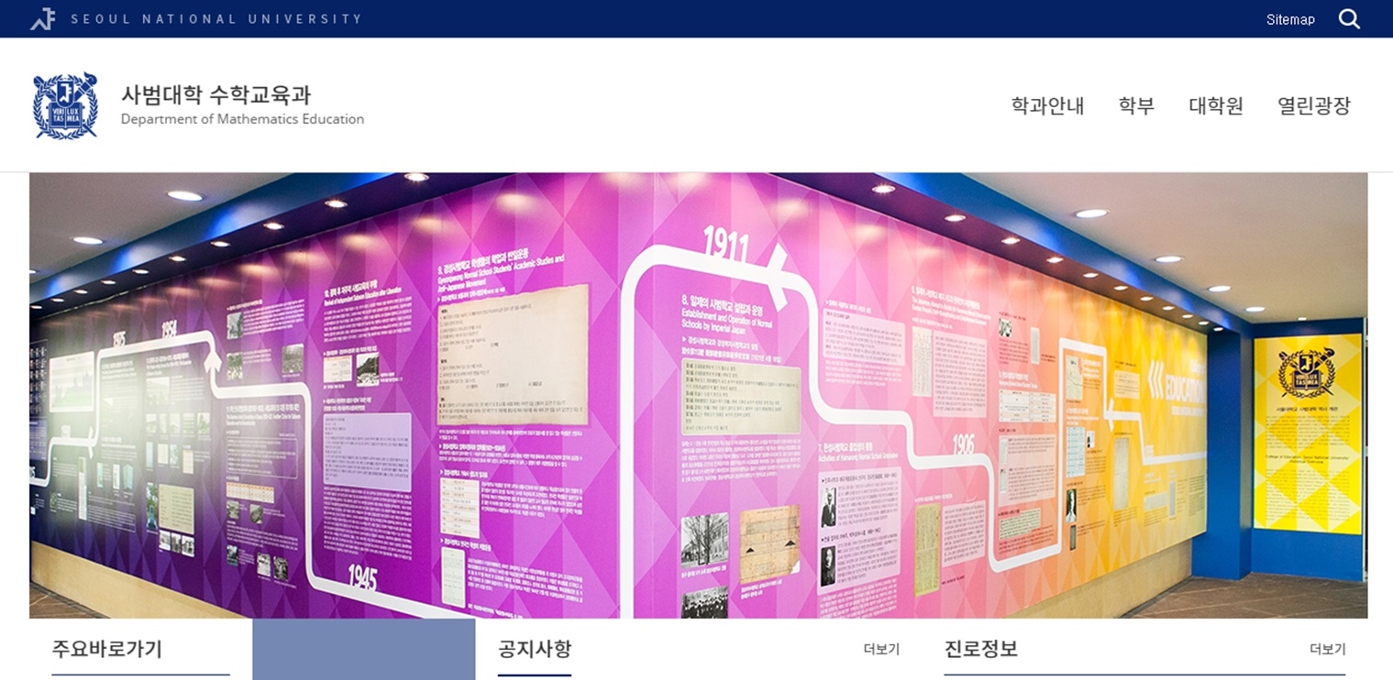Image resolution: width=1393 pixels, height=680 pixels.
Task: Click the yellow SNU crest poster in banner
Action: click(1307, 431)
